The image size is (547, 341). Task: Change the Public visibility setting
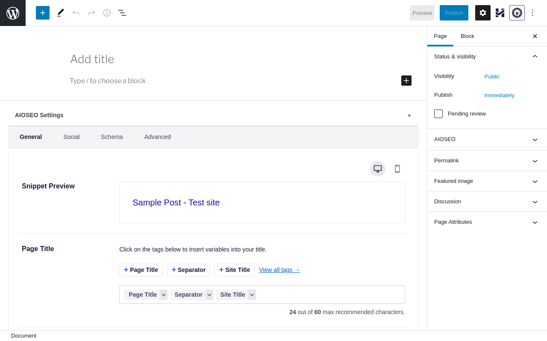click(492, 77)
